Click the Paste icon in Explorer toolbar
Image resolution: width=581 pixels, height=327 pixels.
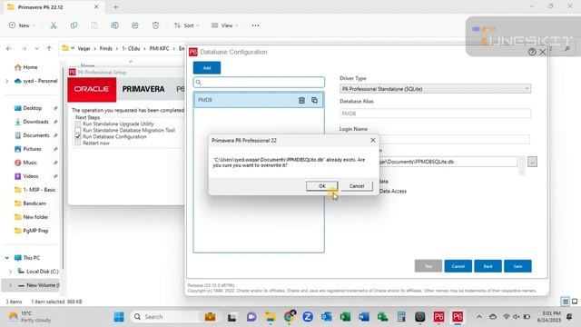click(94, 25)
